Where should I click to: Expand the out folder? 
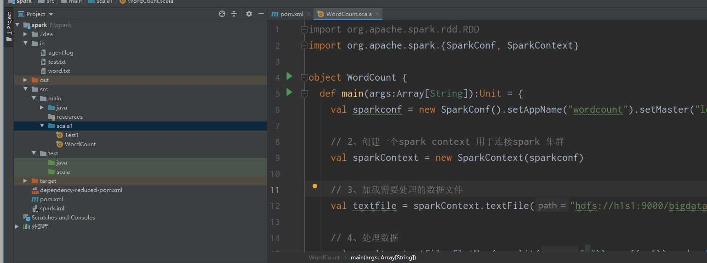pos(26,80)
